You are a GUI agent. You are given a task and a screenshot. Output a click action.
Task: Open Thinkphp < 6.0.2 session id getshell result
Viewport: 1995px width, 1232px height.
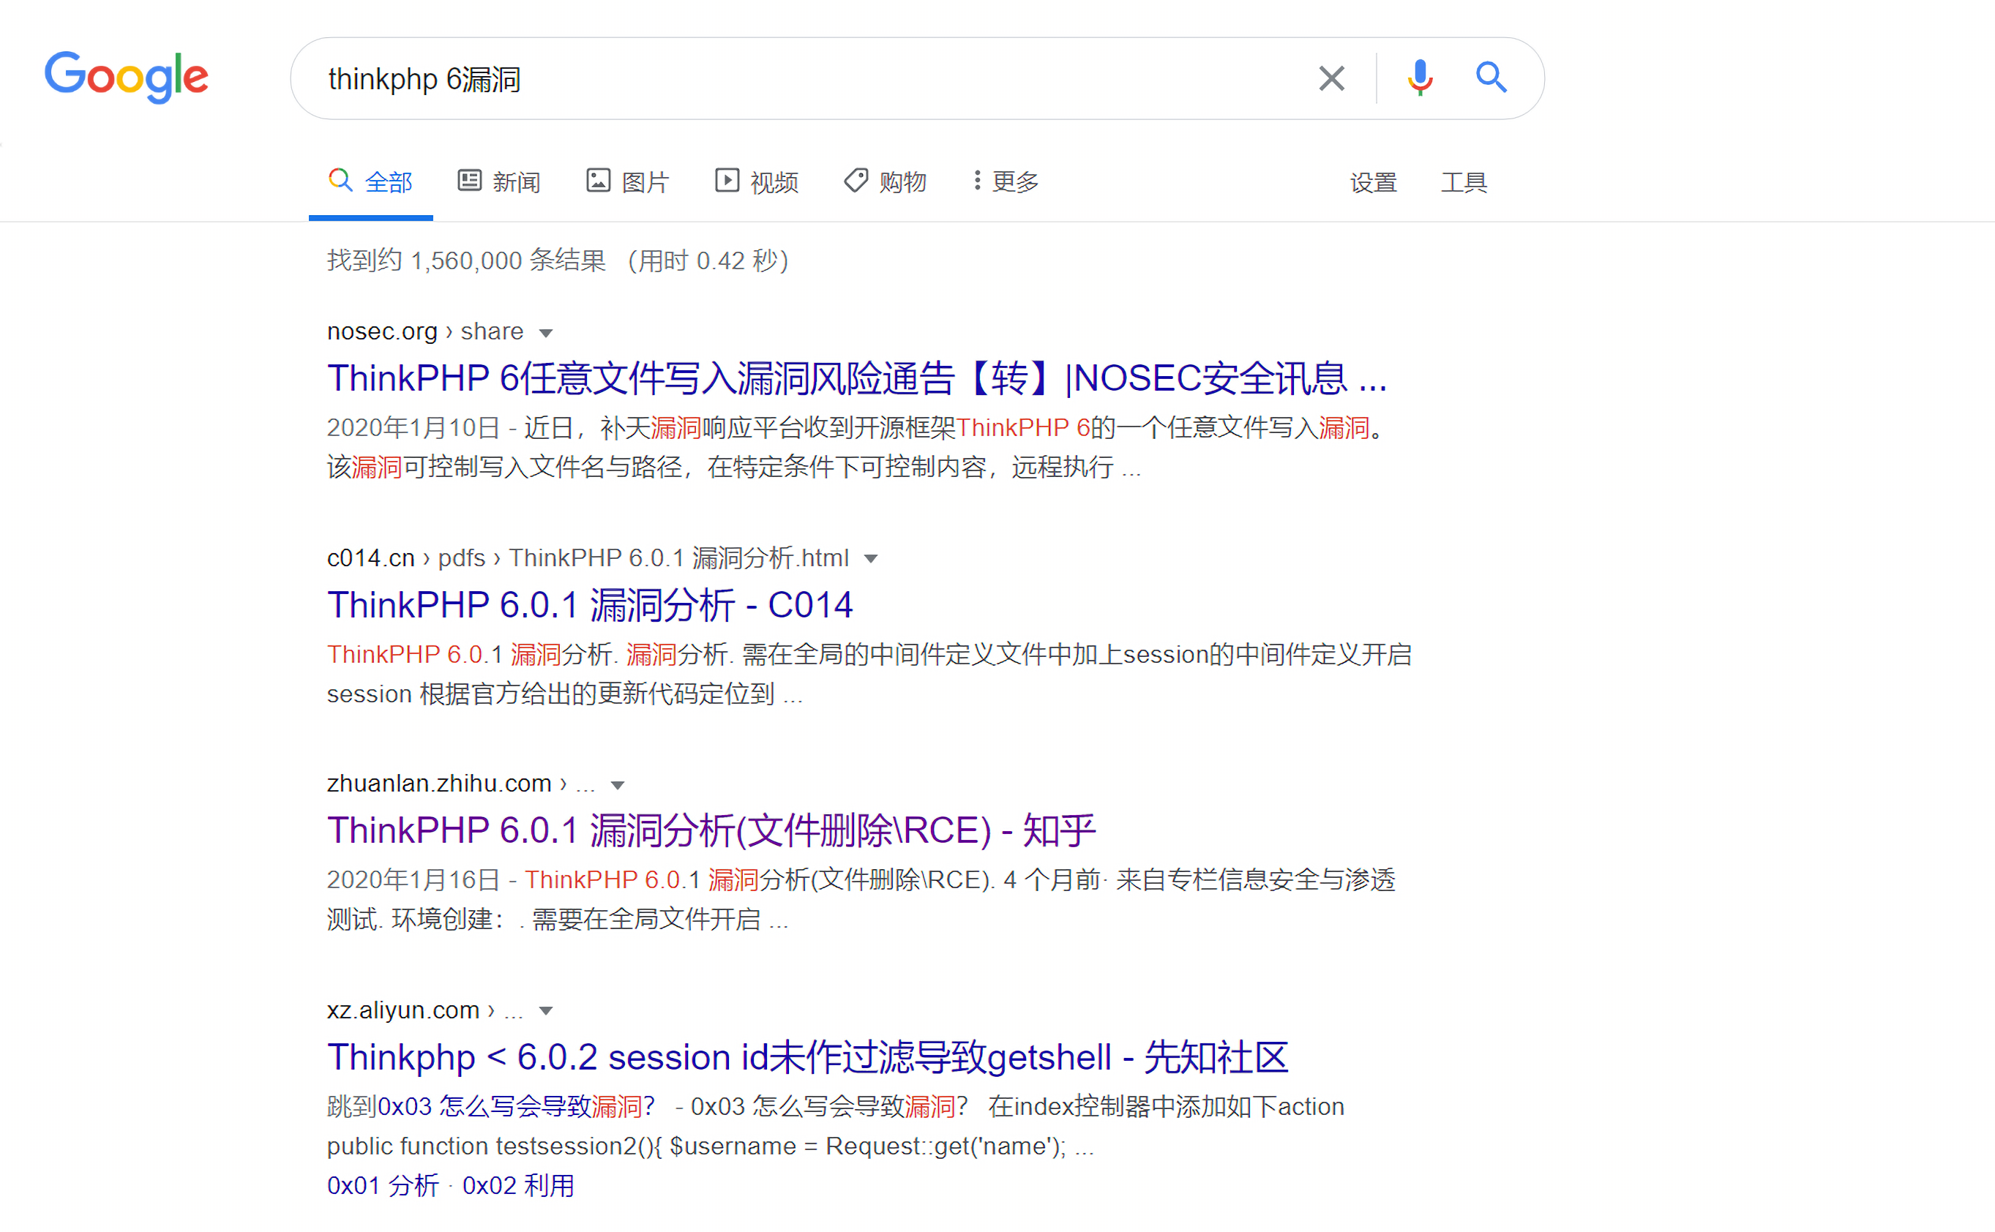pos(808,1058)
